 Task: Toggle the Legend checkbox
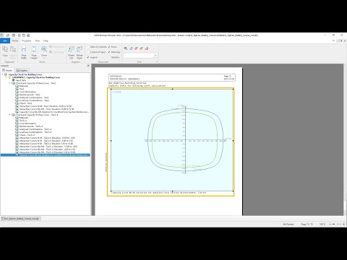click(x=88, y=57)
